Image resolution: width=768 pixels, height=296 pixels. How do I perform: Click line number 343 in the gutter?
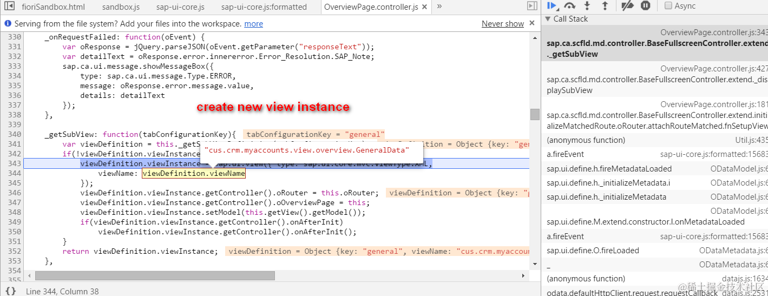coord(15,163)
